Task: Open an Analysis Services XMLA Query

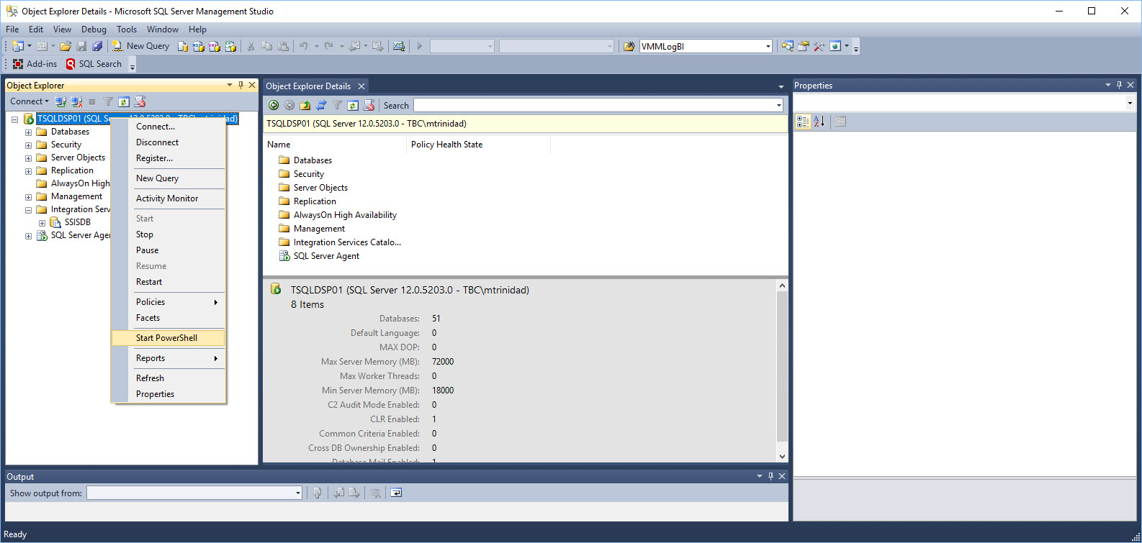Action: (230, 46)
